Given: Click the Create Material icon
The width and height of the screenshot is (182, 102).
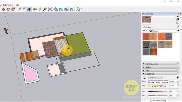Looking at the screenshot, I should tap(177, 19).
